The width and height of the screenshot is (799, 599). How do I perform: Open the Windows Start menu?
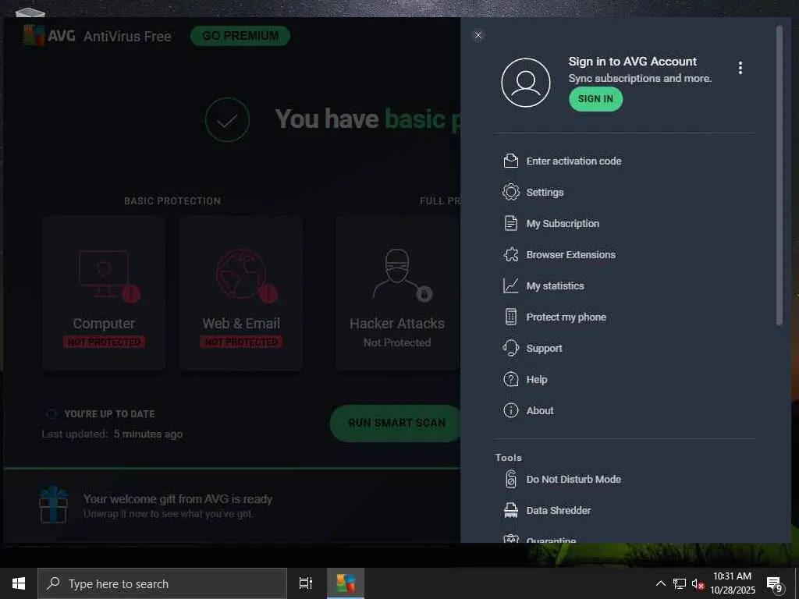19,583
